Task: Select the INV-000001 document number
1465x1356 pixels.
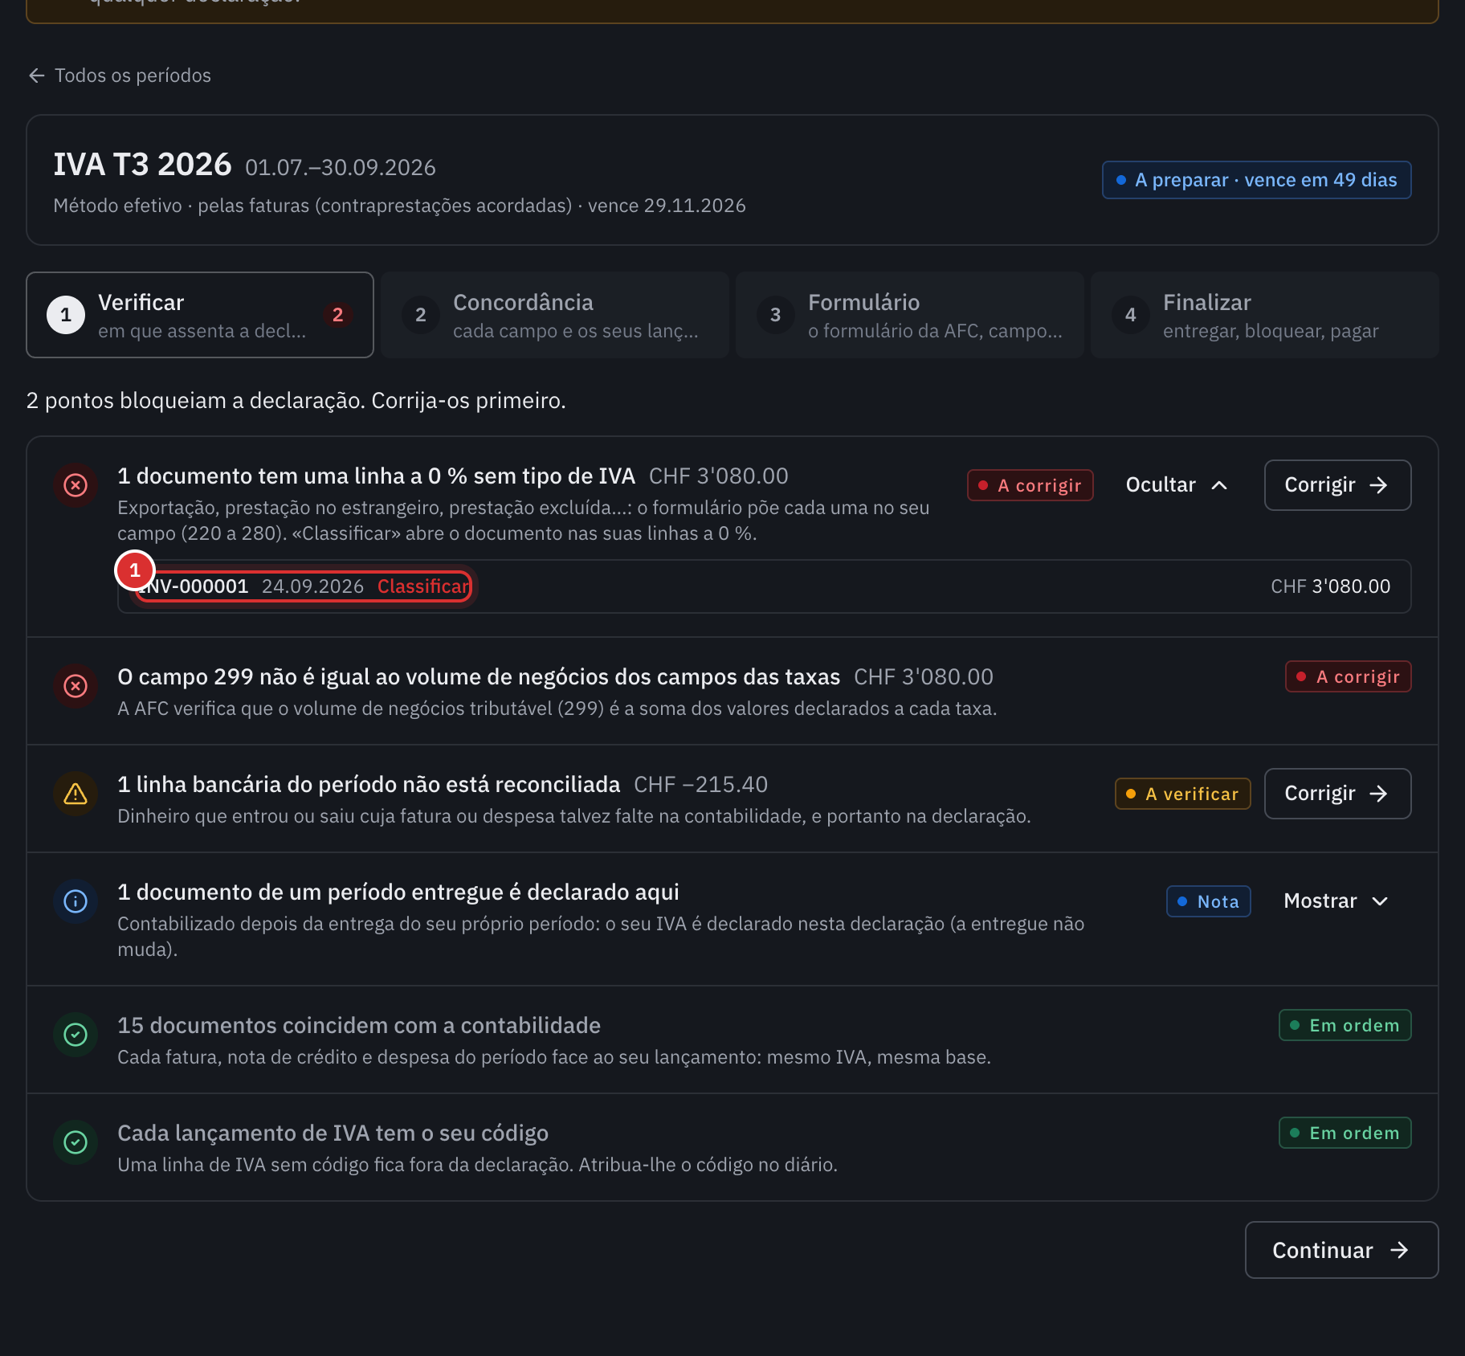Action: [193, 586]
